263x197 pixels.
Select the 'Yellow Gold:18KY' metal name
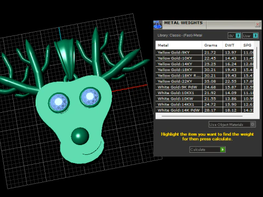(x=175, y=70)
